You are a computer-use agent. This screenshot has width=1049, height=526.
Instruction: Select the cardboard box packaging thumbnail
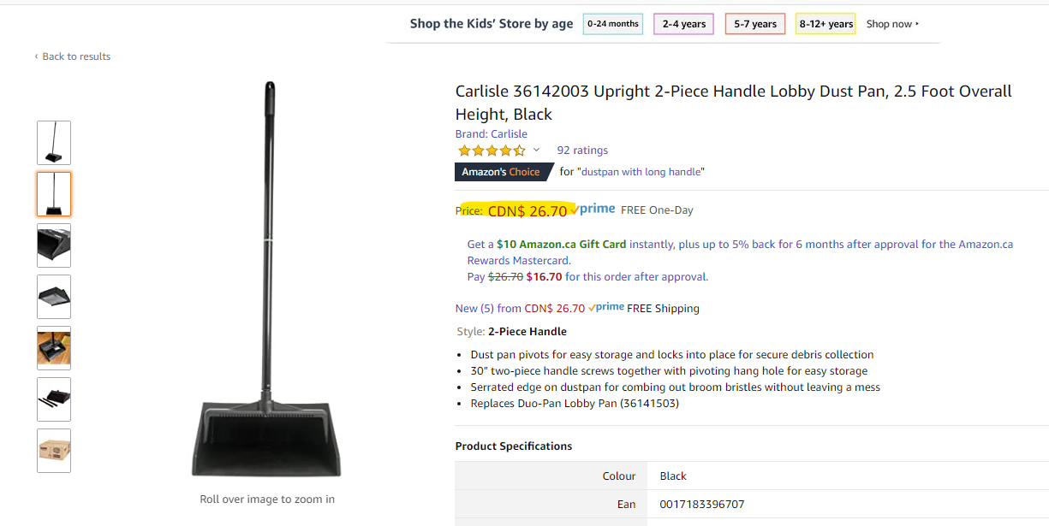click(x=54, y=451)
